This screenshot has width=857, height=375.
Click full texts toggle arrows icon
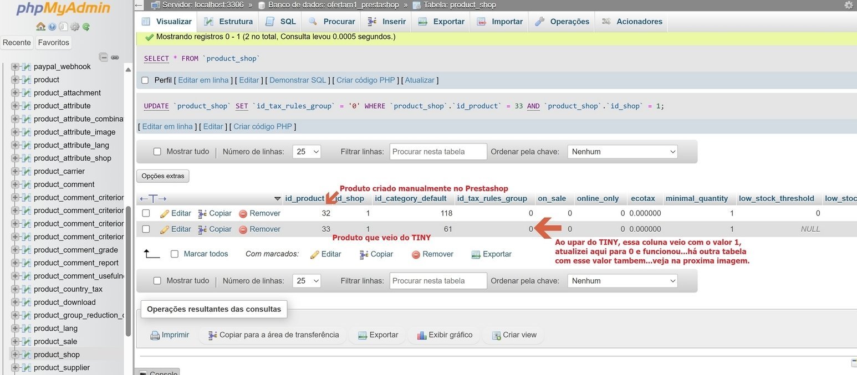pyautogui.click(x=153, y=198)
